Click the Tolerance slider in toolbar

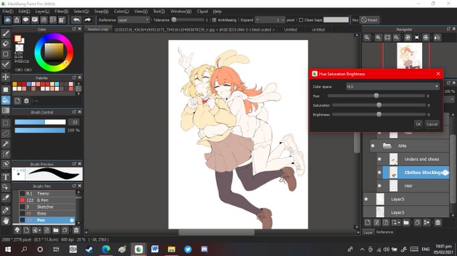[x=188, y=19]
